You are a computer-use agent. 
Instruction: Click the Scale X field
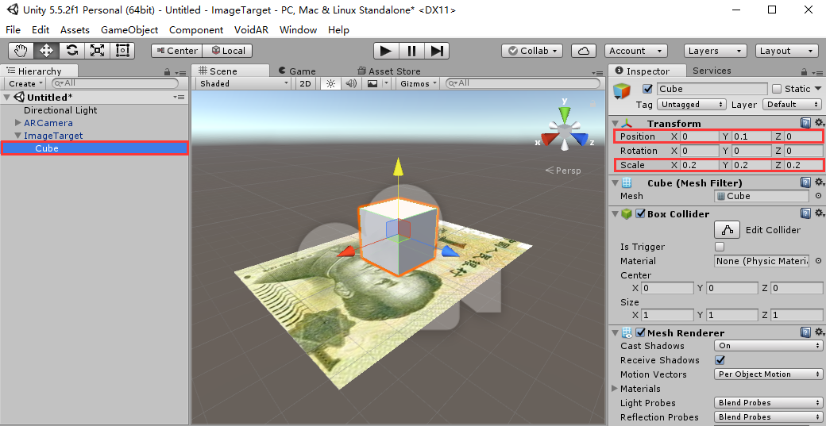(x=700, y=165)
